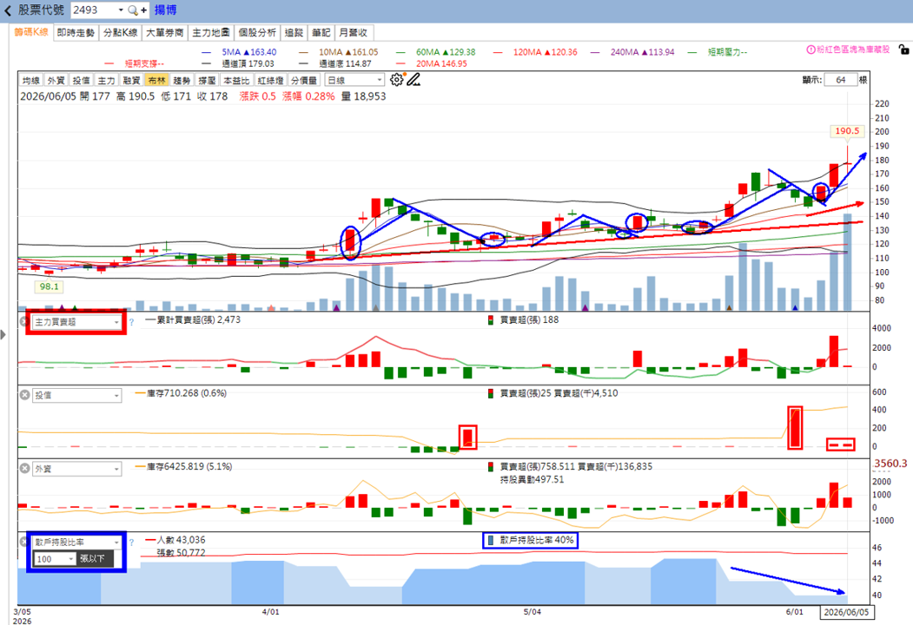Click the plus icon to add stock
Screen dimensions: 913x625
coord(144,10)
